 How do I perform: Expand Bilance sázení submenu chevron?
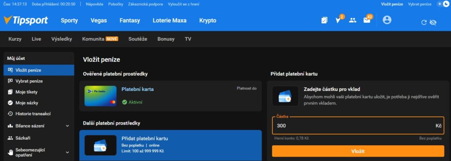coord(67,126)
